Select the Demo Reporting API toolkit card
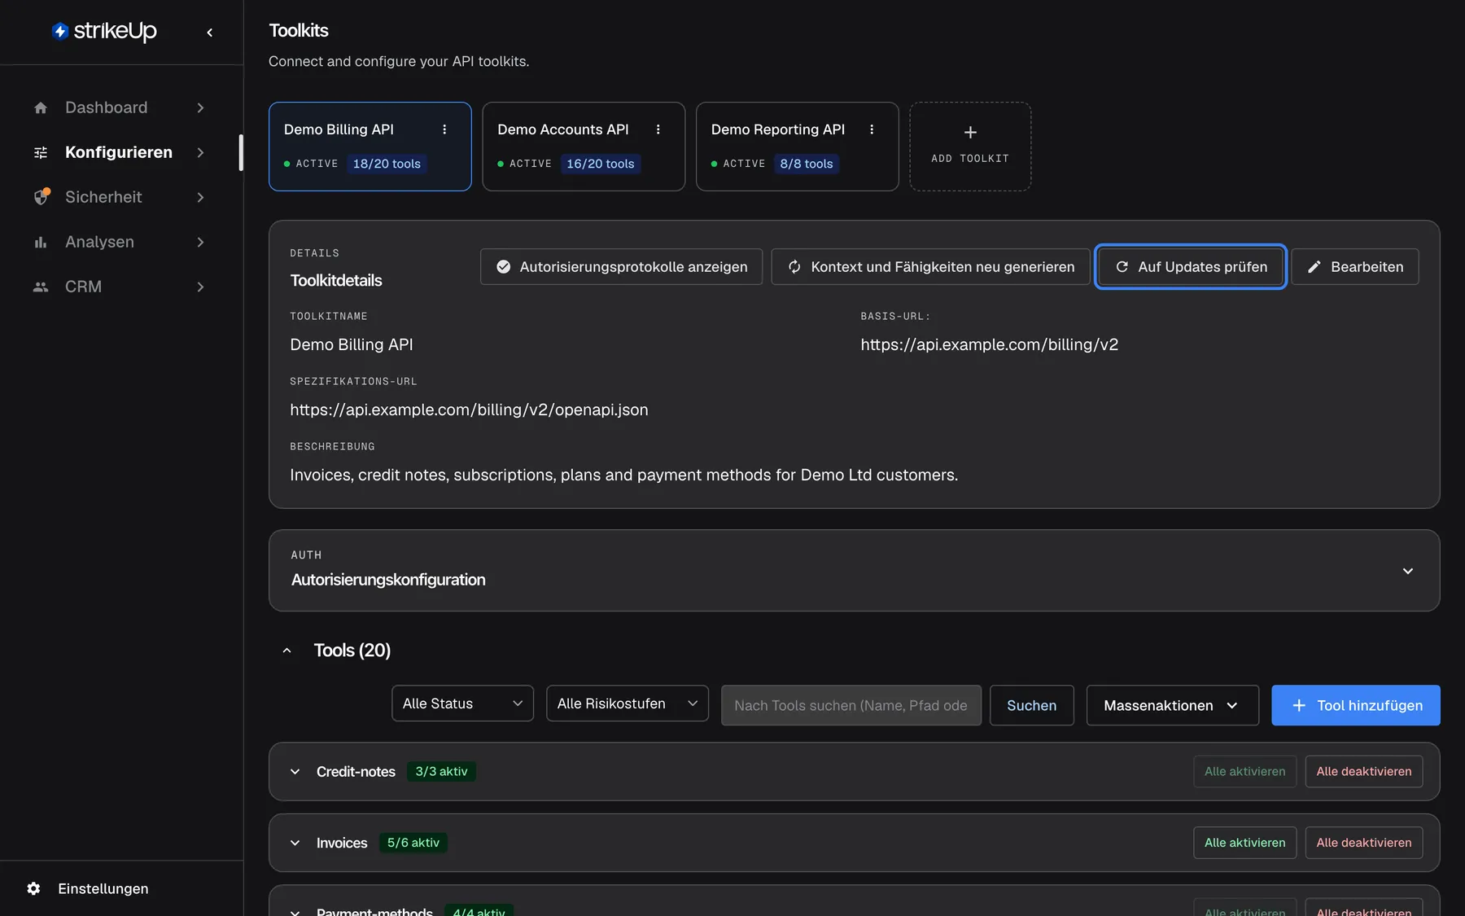The image size is (1465, 916). tap(798, 147)
